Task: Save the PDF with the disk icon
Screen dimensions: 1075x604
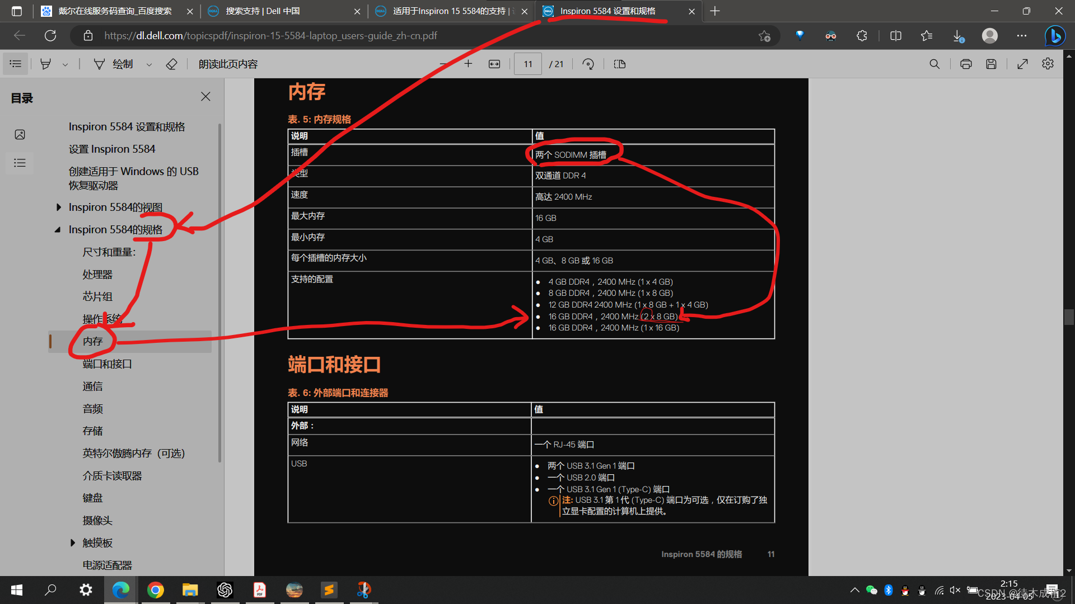Action: pos(991,64)
